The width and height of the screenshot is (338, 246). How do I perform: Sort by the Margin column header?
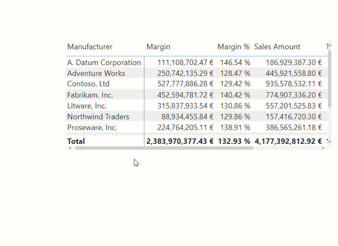pos(158,47)
